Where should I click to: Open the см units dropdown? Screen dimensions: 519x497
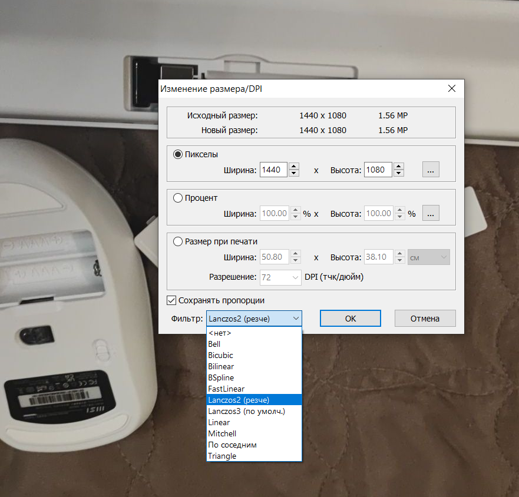coord(429,257)
